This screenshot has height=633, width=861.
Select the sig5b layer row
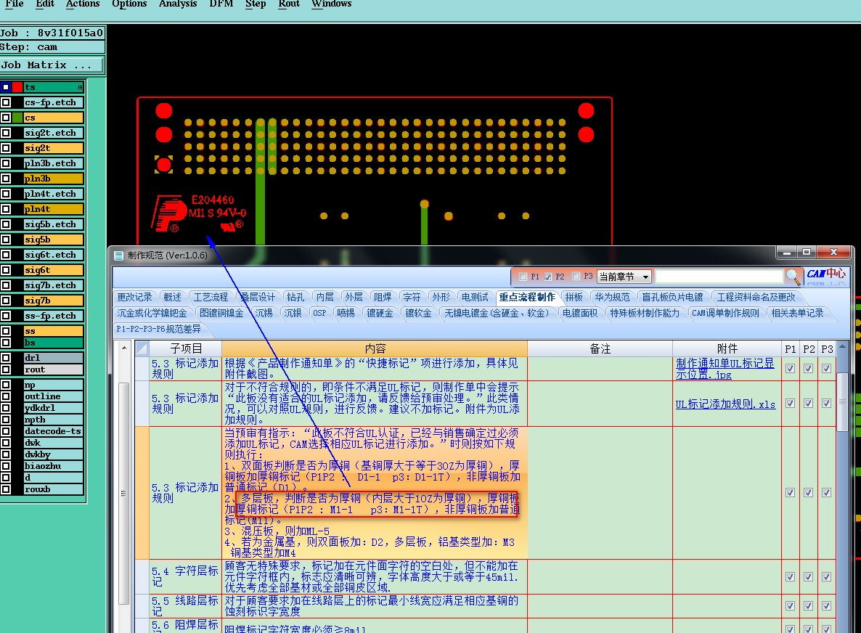(53, 240)
